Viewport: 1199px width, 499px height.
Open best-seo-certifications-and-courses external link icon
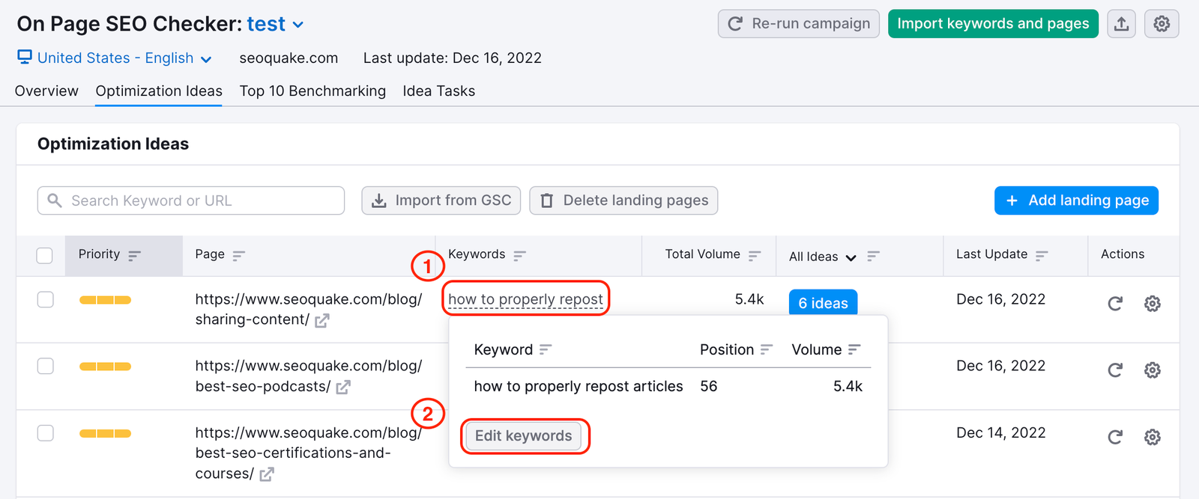(267, 474)
